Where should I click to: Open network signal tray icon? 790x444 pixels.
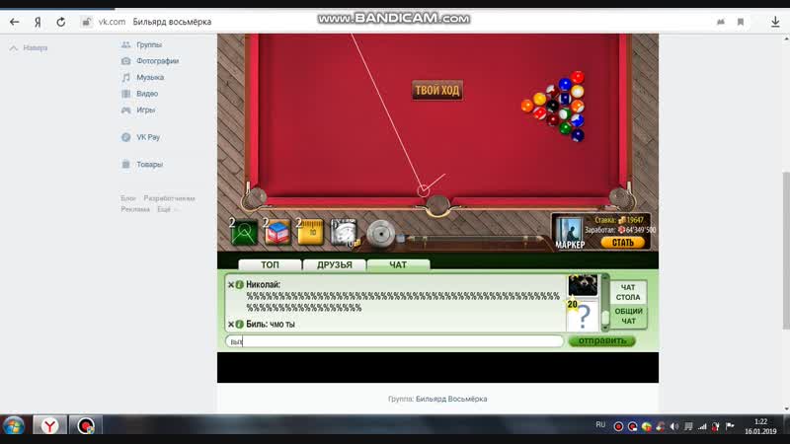coord(702,427)
